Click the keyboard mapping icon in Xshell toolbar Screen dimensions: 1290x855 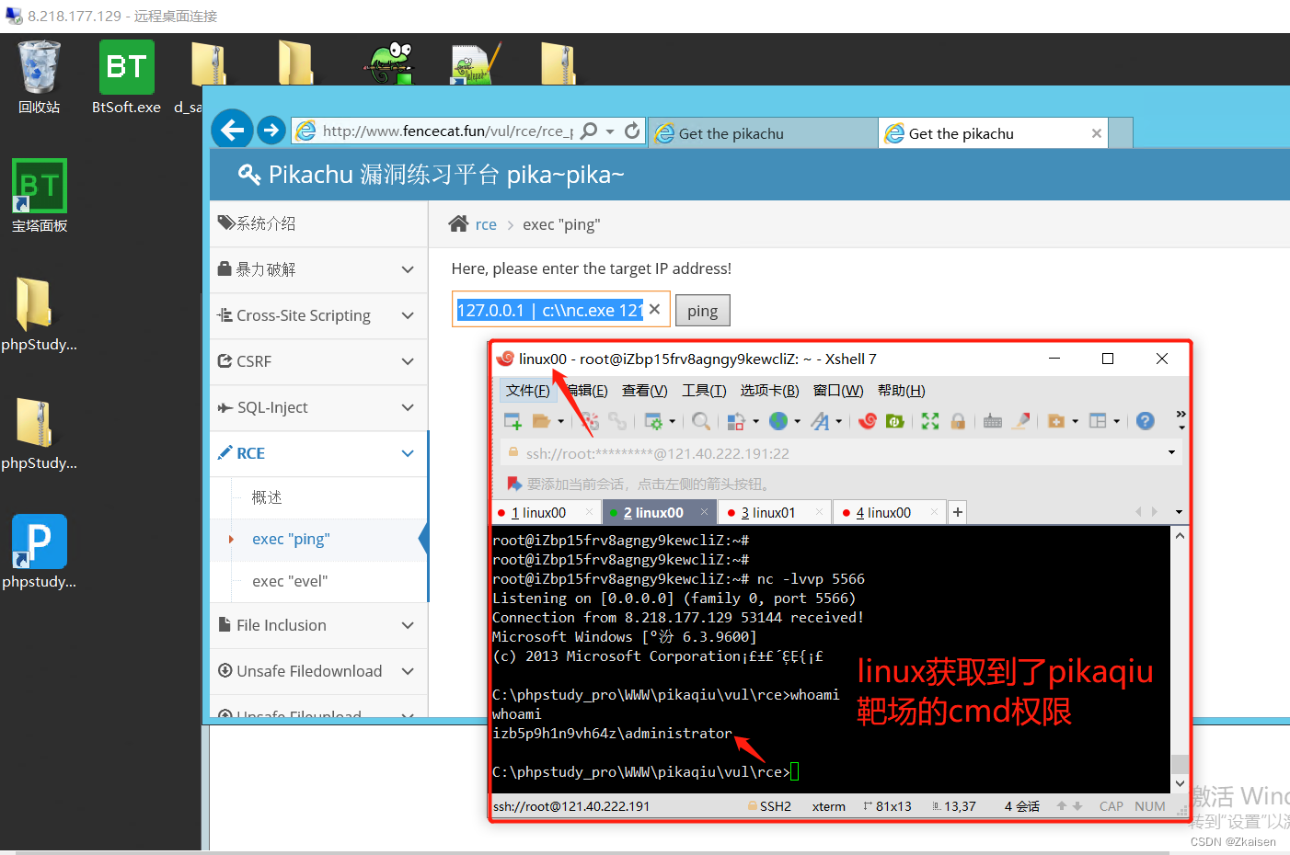tap(993, 421)
